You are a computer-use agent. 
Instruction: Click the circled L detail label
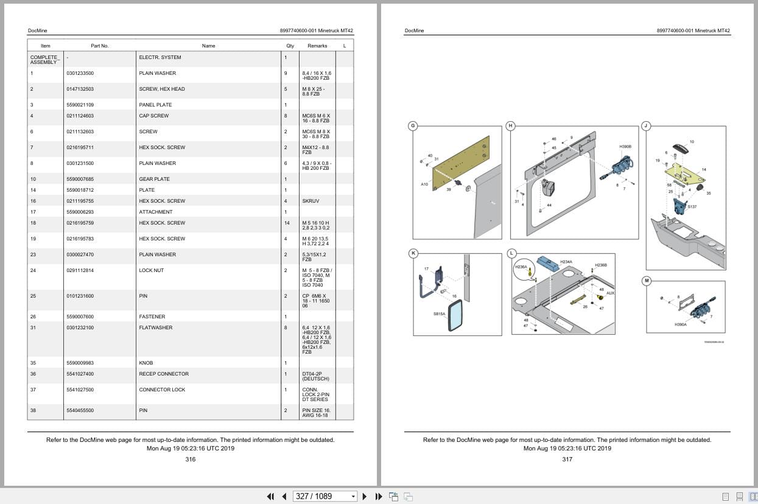[x=511, y=253]
